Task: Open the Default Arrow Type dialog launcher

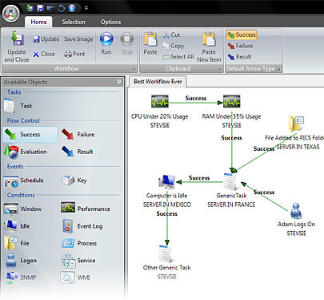Action: point(279,69)
